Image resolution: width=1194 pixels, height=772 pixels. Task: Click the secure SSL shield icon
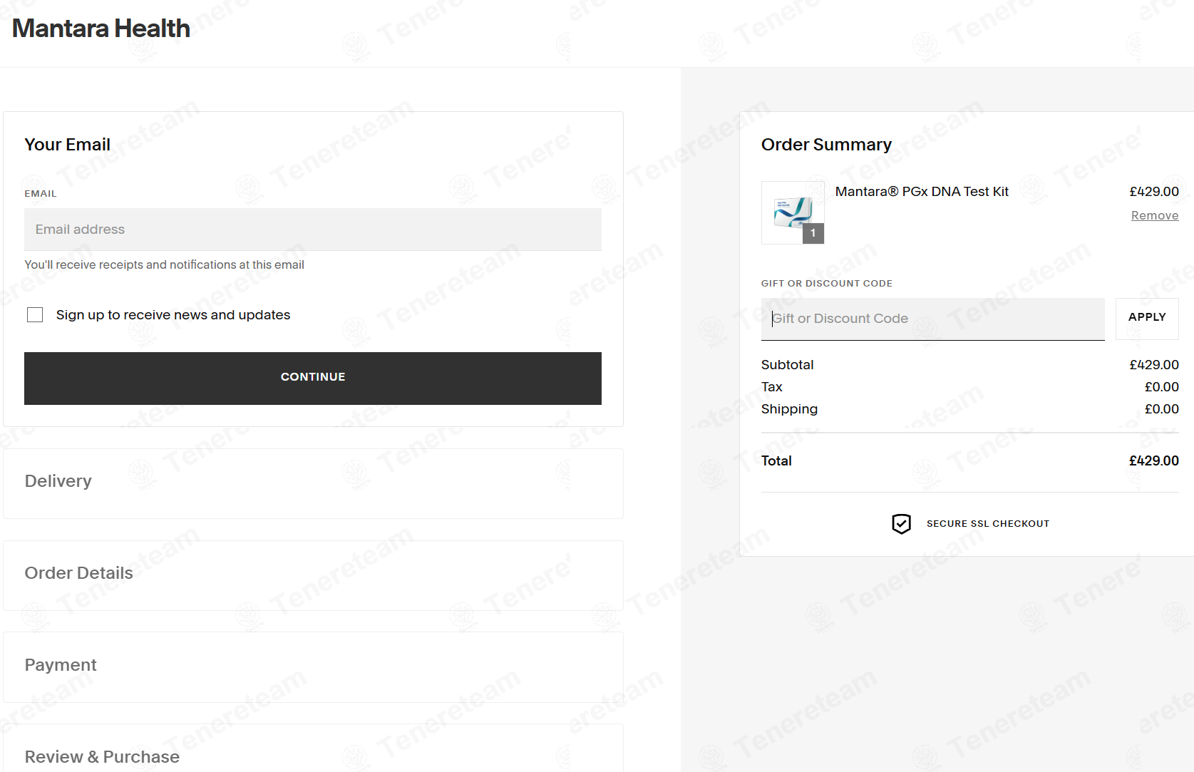(x=901, y=524)
